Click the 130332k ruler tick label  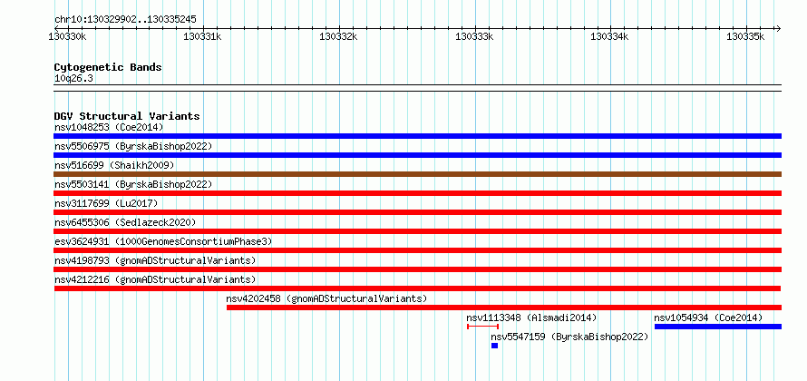point(338,36)
